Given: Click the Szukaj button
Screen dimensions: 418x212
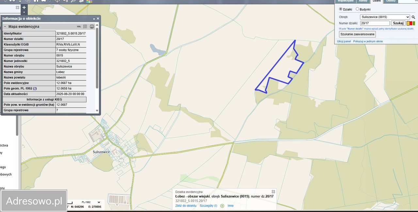Looking at the screenshot, I should (x=398, y=23).
